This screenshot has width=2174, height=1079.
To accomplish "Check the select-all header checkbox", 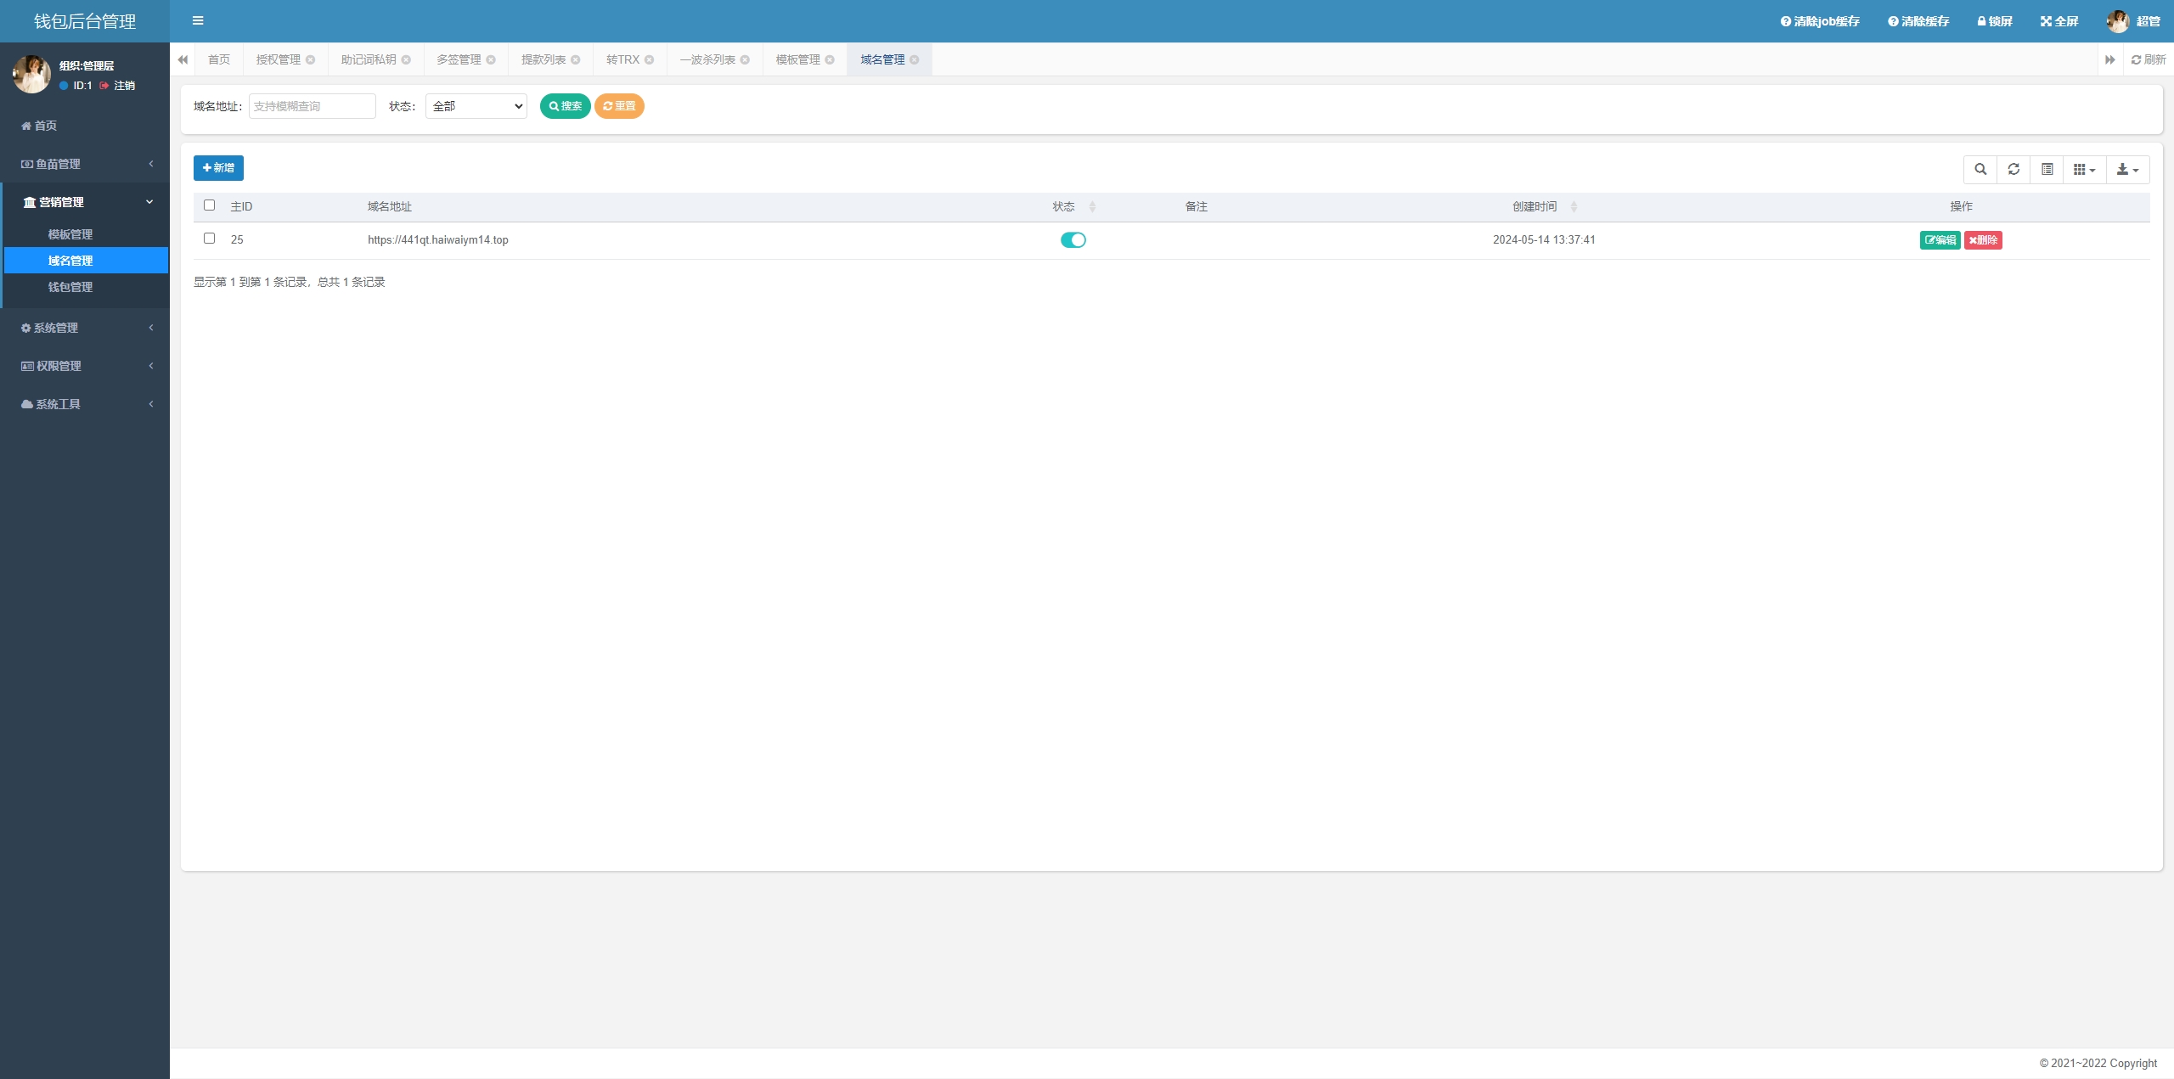I will click(210, 205).
